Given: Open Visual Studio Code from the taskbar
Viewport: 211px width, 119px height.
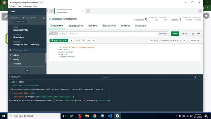Looking at the screenshot, I should [x=110, y=116].
